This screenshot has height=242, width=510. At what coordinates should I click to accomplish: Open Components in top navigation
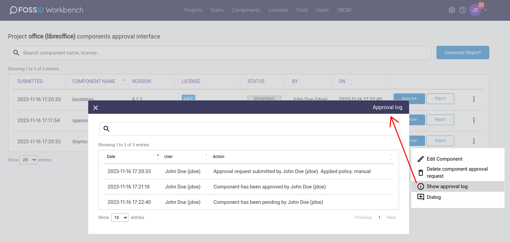(246, 10)
